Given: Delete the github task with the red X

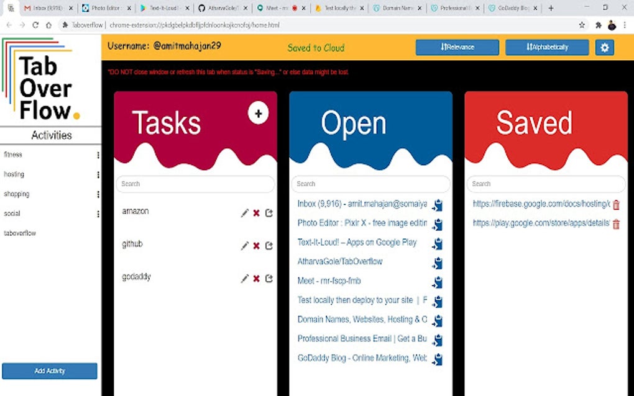Looking at the screenshot, I should coord(256,245).
